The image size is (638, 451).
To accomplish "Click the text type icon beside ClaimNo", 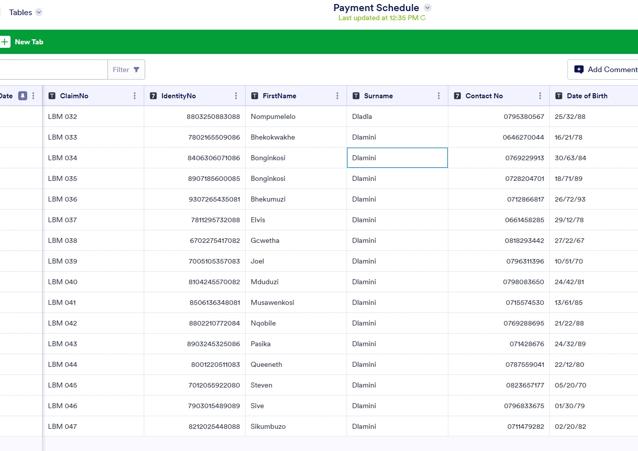I will [52, 96].
